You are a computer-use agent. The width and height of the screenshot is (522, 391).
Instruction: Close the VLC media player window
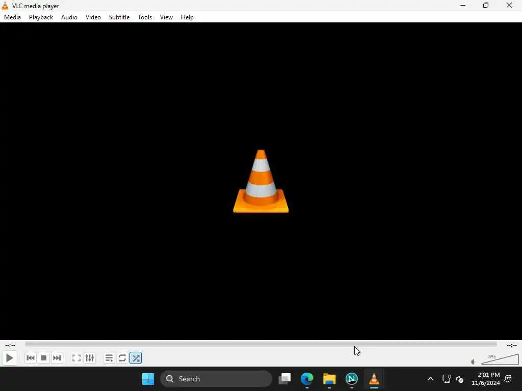(509, 5)
